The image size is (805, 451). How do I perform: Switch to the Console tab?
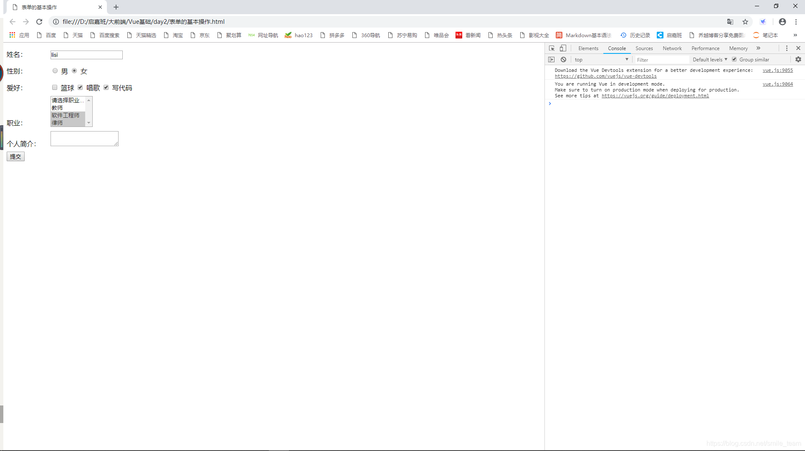click(x=617, y=48)
